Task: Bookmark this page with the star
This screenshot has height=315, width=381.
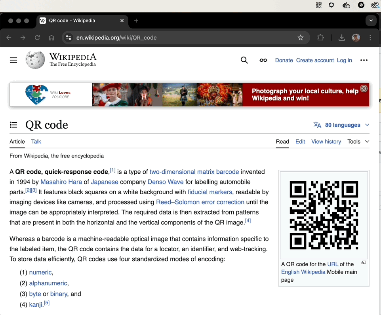Action: click(x=301, y=38)
